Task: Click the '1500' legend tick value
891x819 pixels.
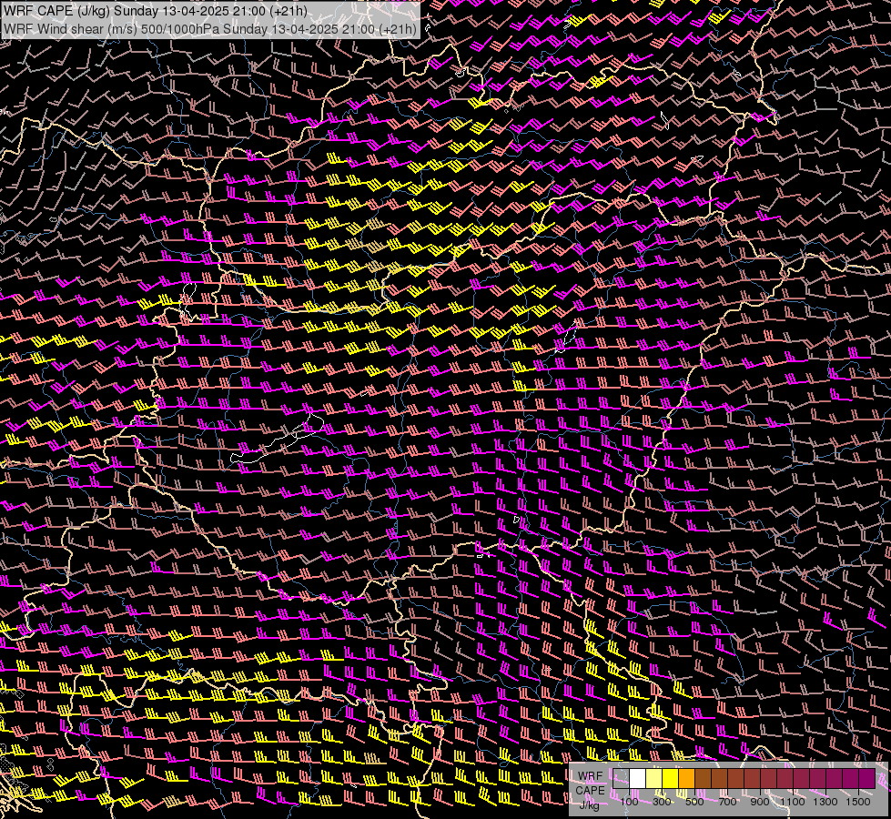Action: pyautogui.click(x=858, y=802)
